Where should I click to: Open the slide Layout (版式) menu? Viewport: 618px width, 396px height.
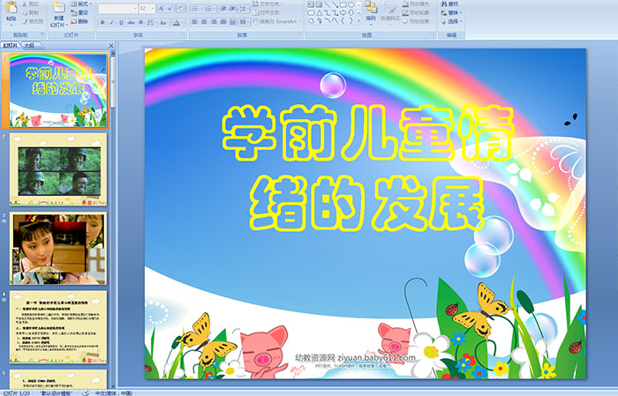[81, 4]
